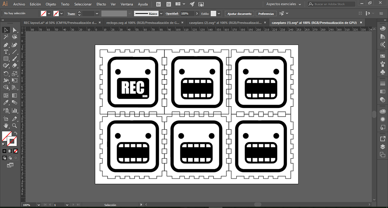Select the Scale tool
This screenshot has width=388, height=208.
[x=15, y=74]
